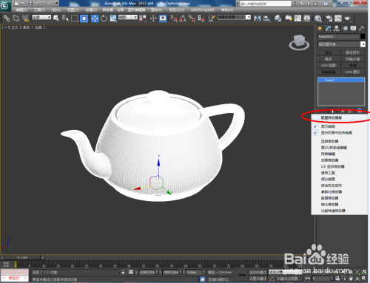Image resolution: width=370 pixels, height=283 pixels.
Task: Click the Set Key key icon button
Action: (242, 275)
